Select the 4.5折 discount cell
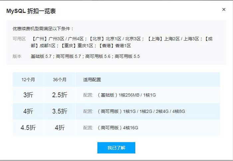The width and height of the screenshot is (233, 161). coord(28,127)
